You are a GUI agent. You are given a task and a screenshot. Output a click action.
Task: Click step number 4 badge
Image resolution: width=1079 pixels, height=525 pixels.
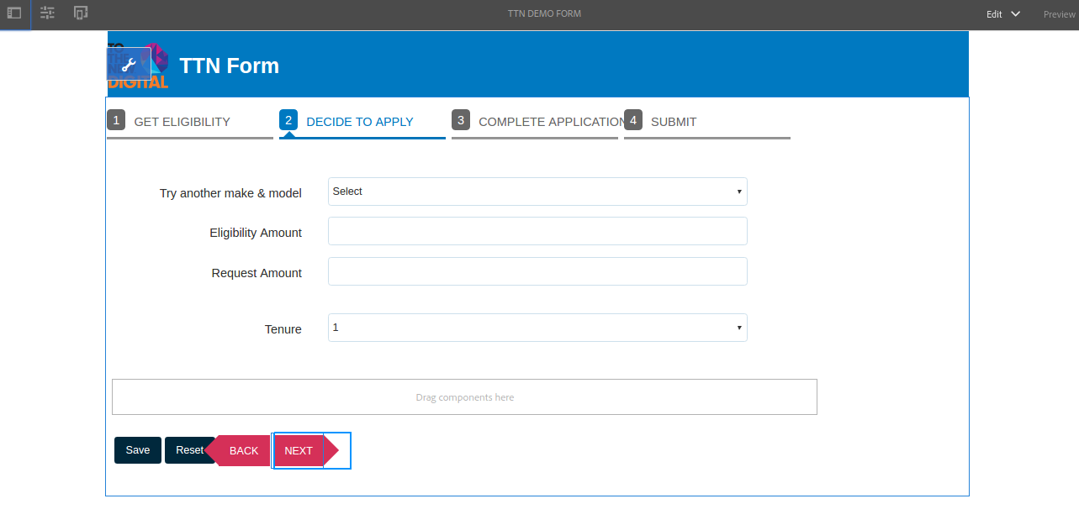[x=633, y=120]
